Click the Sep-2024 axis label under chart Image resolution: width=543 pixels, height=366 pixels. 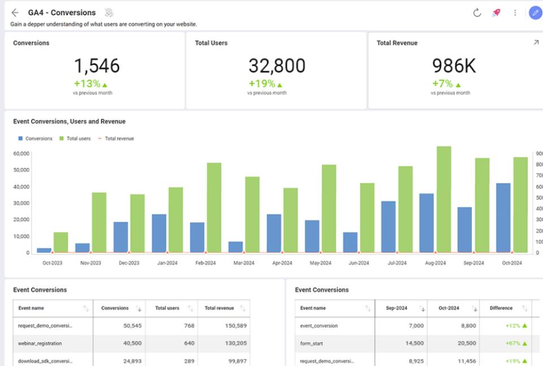point(473,263)
